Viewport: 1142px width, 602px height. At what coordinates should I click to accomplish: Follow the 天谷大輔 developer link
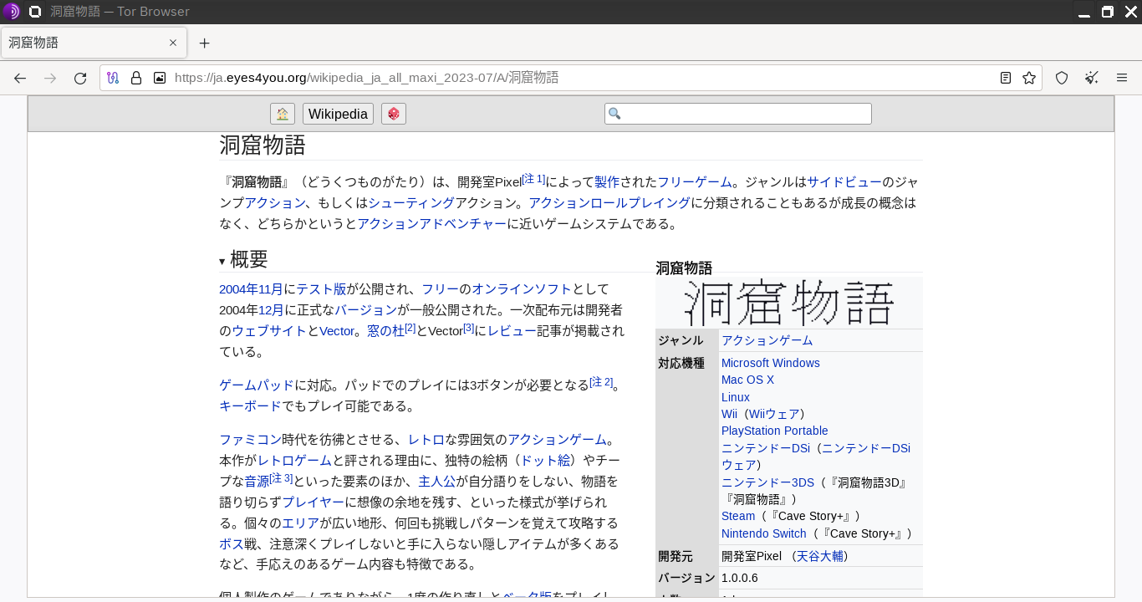(820, 556)
